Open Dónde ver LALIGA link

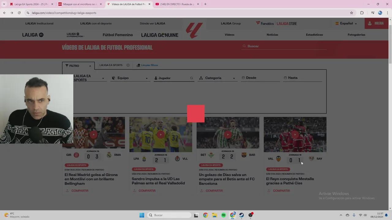tap(153, 24)
